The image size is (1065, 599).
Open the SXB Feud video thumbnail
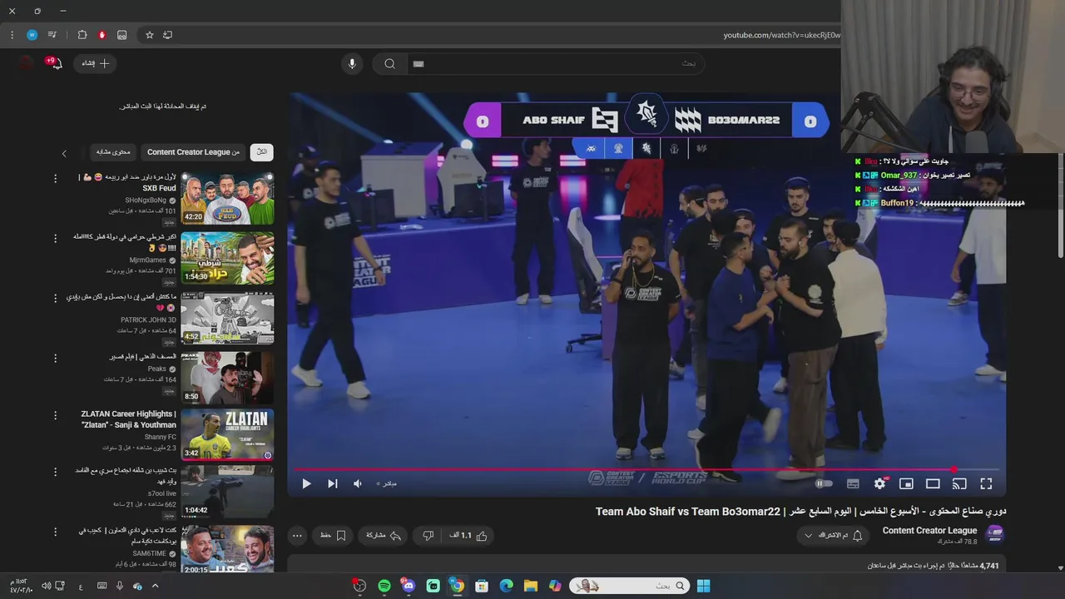[227, 199]
